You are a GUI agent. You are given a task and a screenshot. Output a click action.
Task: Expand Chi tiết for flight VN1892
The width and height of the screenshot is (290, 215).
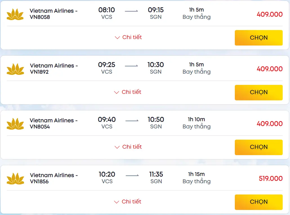128,92
